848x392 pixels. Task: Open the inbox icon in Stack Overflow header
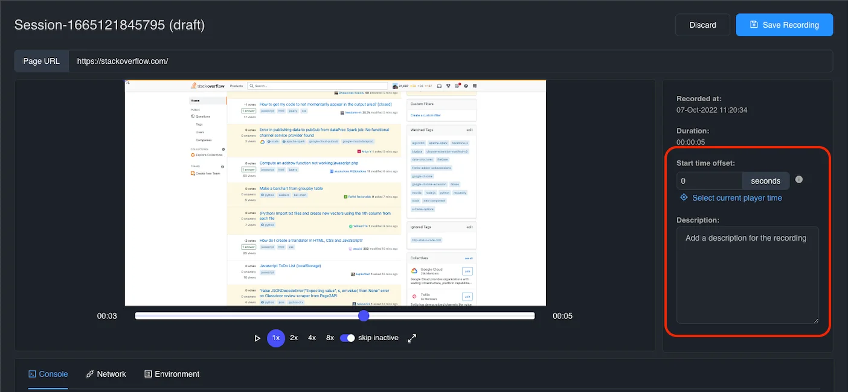[439, 86]
